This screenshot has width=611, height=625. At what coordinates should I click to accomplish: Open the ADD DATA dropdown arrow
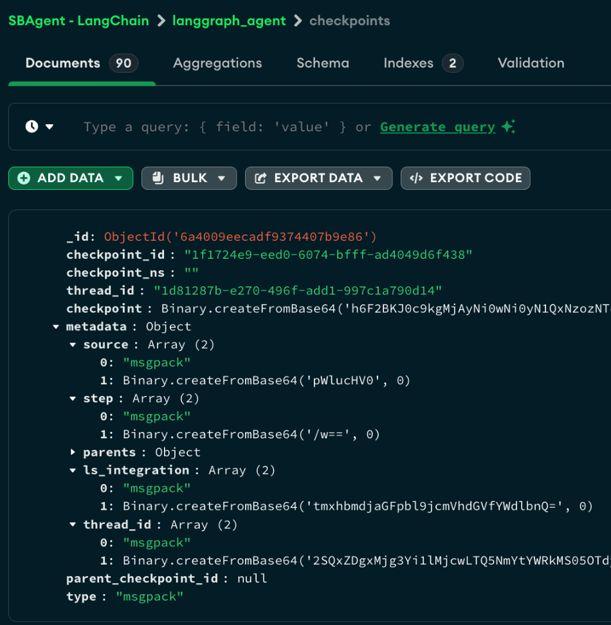point(118,178)
